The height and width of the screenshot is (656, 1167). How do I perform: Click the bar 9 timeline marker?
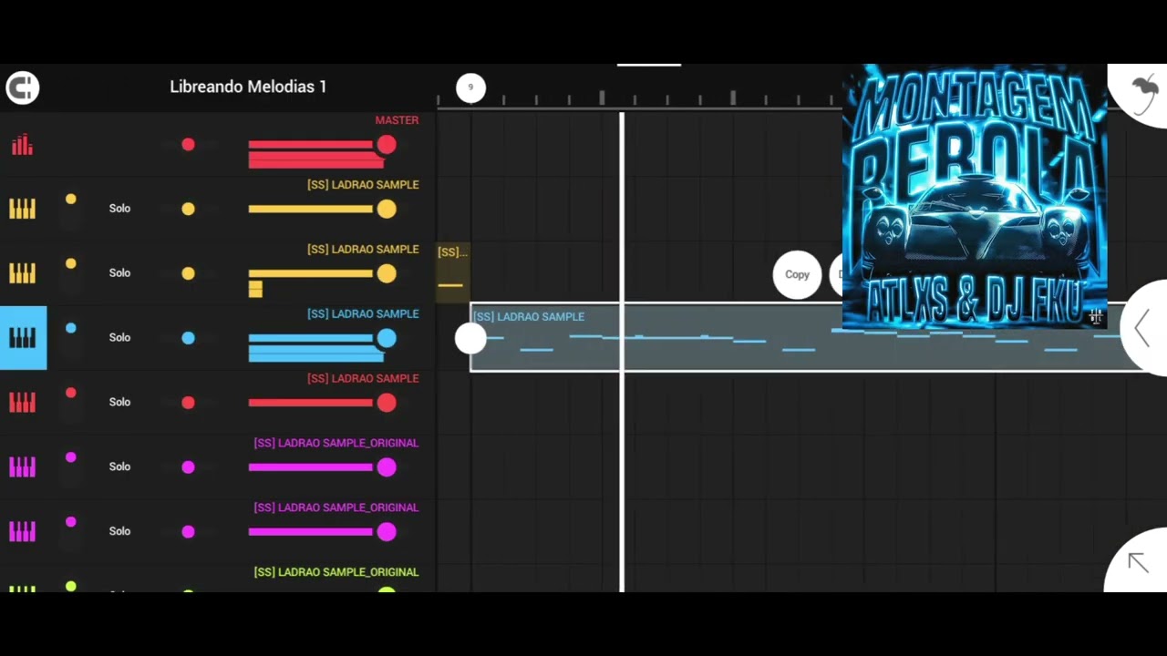coord(470,87)
